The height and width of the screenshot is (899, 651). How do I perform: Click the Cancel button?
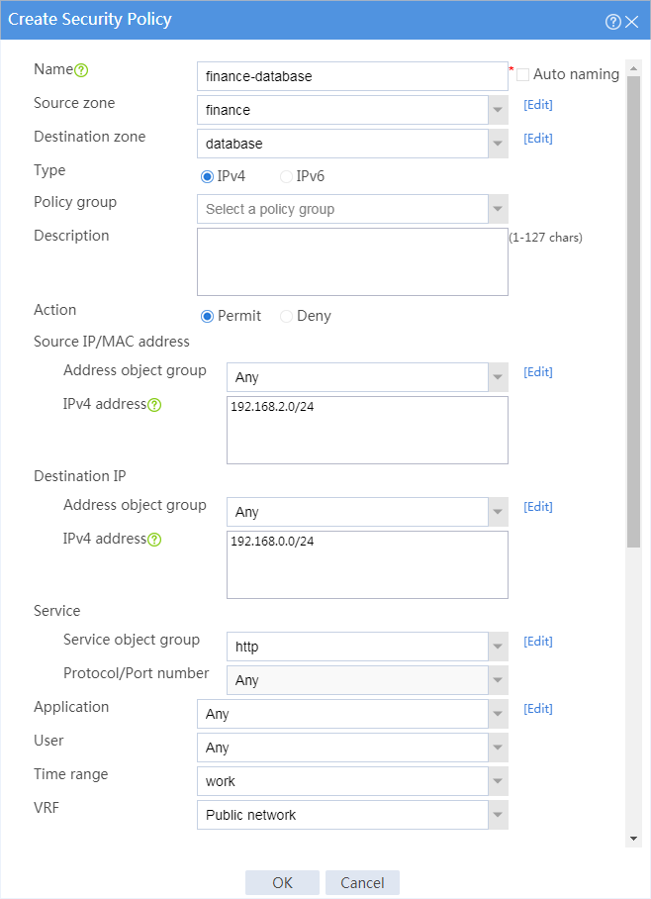pos(362,882)
